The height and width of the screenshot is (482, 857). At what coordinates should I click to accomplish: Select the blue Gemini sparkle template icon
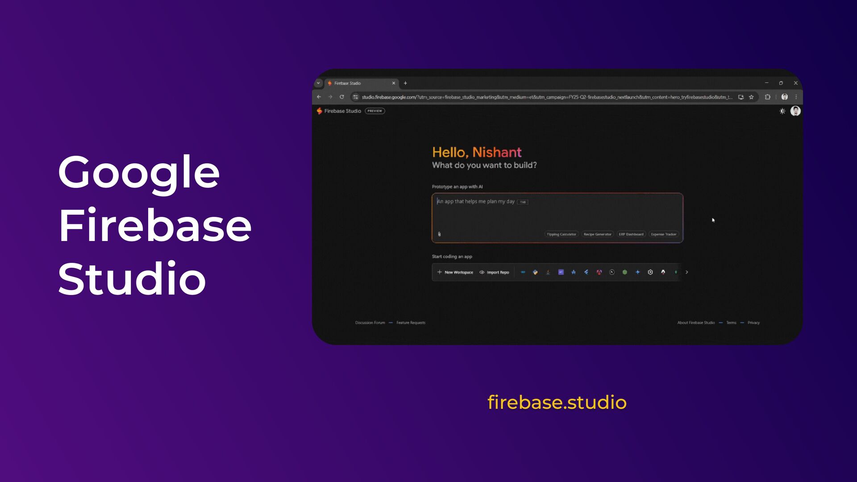click(x=637, y=272)
